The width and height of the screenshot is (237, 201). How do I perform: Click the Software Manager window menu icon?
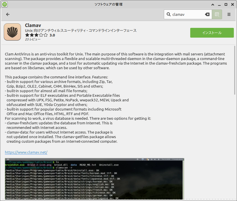tap(5, 4)
